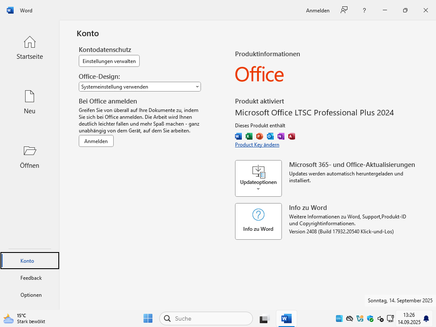Open the Windows Start menu
This screenshot has width=436, height=327.
148,318
